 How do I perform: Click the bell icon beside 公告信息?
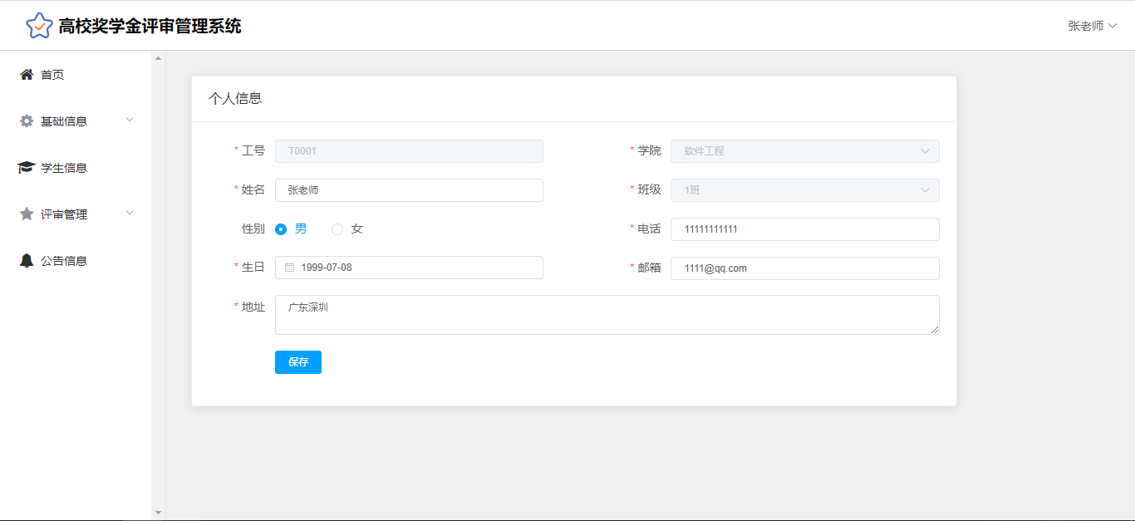pos(27,261)
